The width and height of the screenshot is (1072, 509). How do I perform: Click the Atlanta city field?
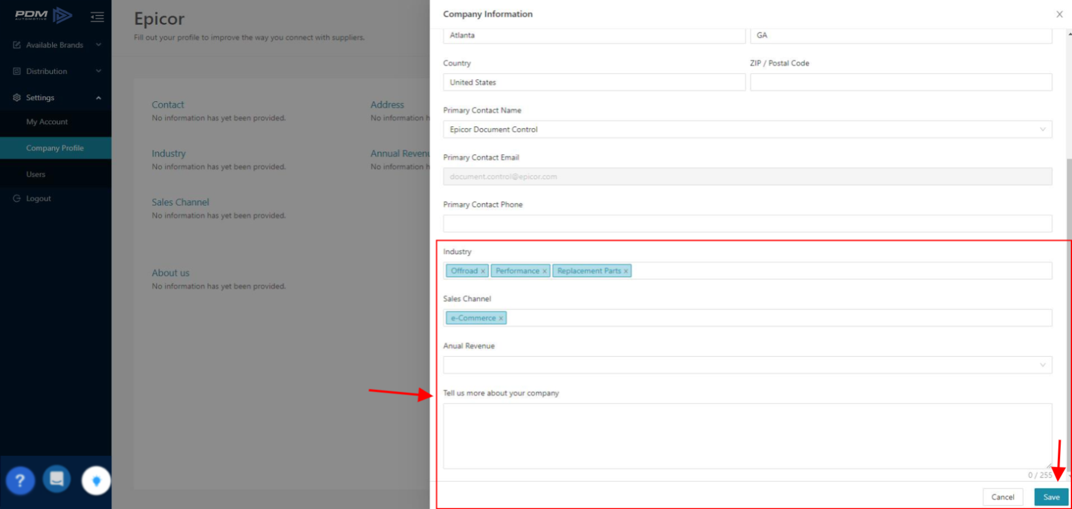pyautogui.click(x=594, y=35)
